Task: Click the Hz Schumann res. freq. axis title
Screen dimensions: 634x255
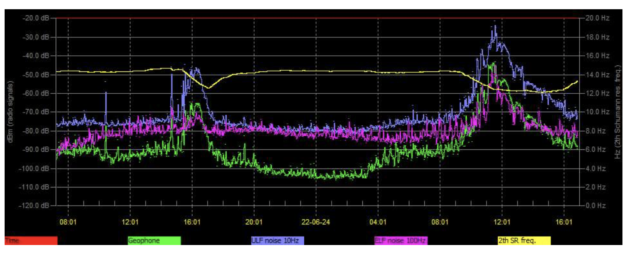Action: pos(618,112)
